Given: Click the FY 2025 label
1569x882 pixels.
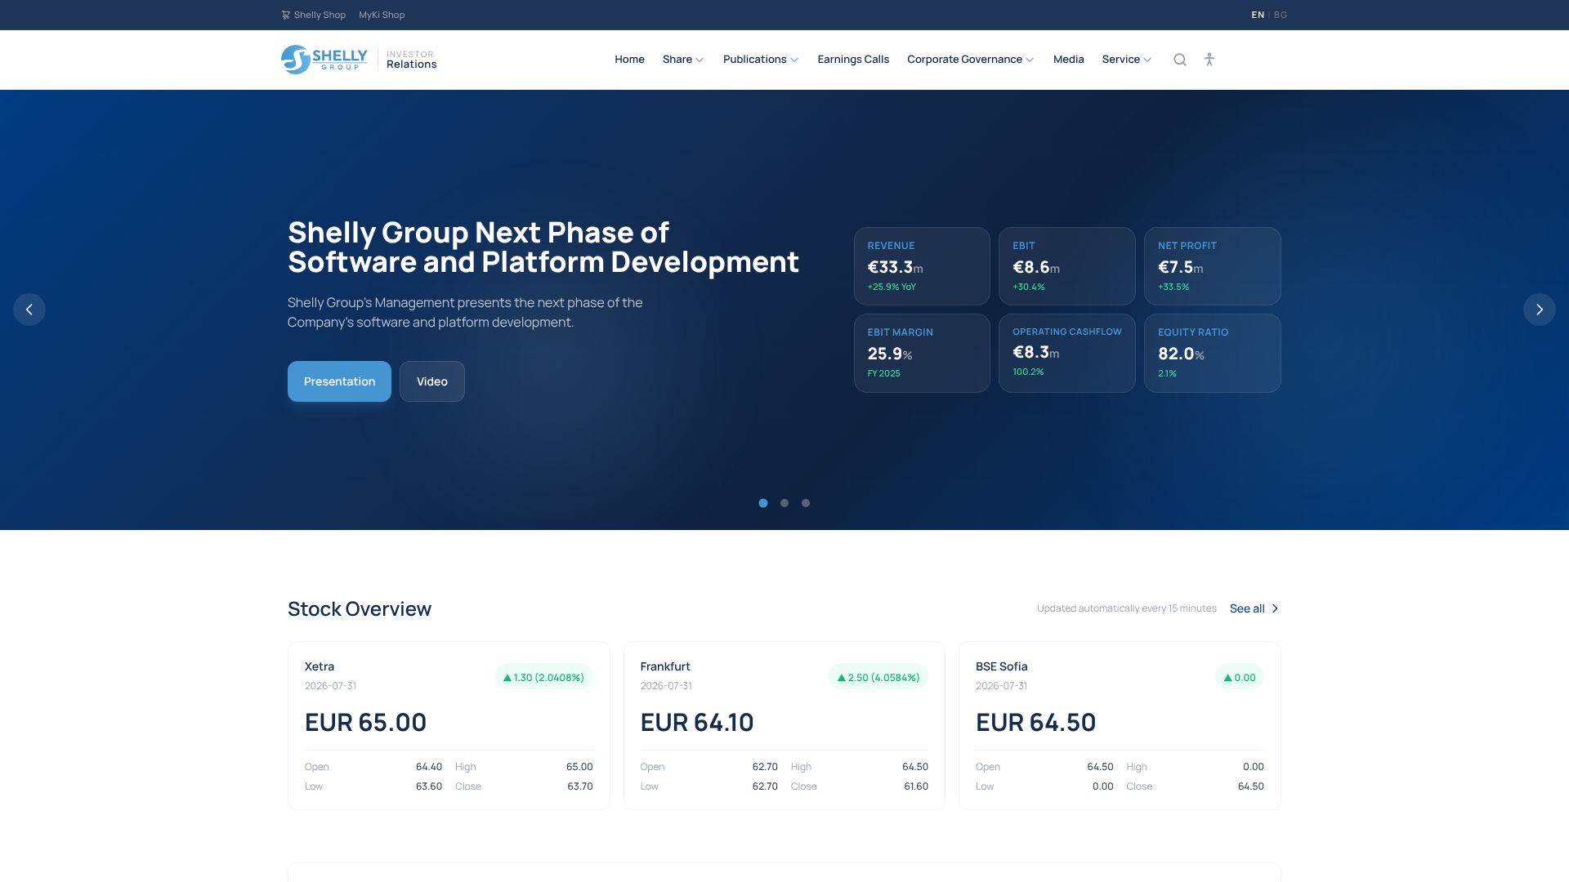Looking at the screenshot, I should click(x=884, y=373).
